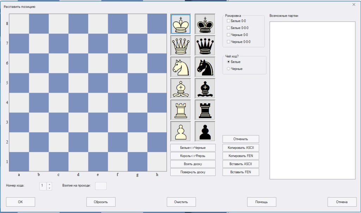Viewport: 361px width, 213px height.
Task: Click board square h8
Action: (157, 24)
